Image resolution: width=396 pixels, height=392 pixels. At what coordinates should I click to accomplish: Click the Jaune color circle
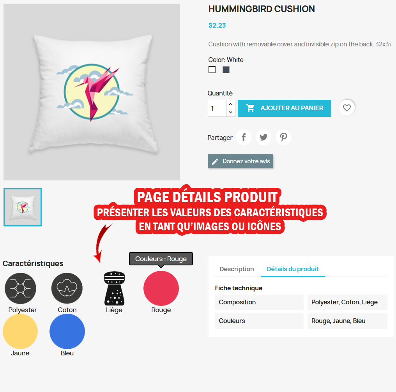[x=20, y=332]
